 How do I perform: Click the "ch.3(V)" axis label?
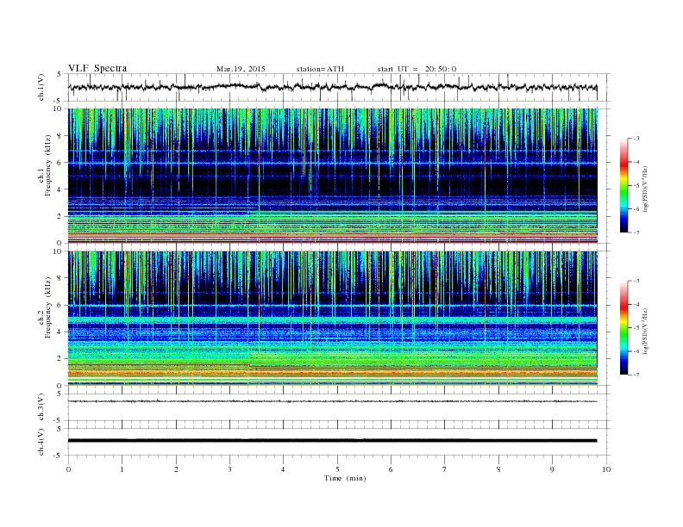click(x=41, y=407)
